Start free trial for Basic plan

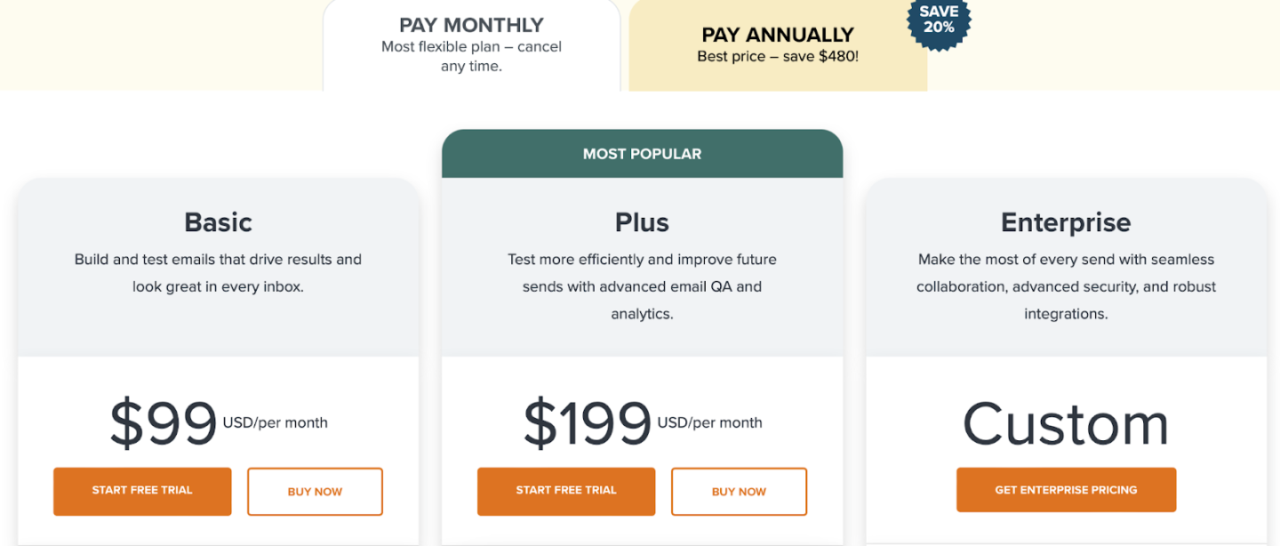pos(142,490)
